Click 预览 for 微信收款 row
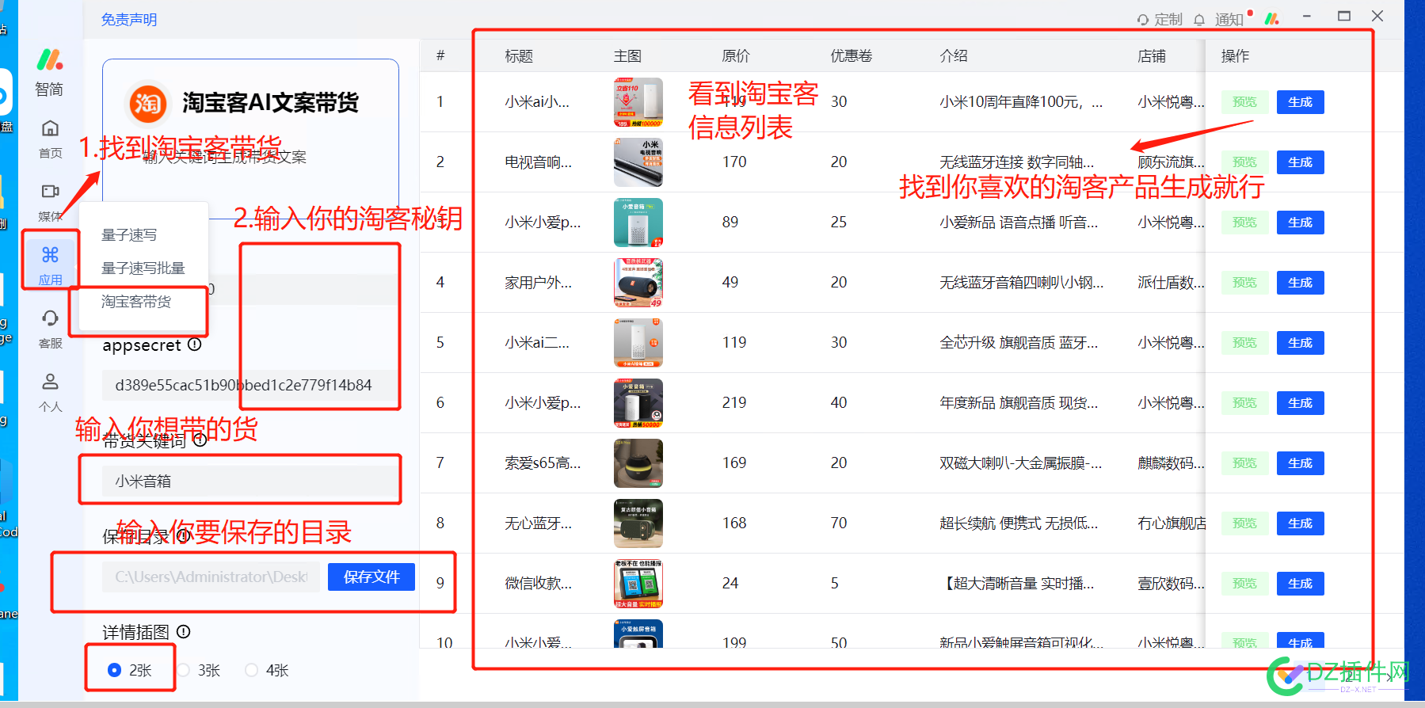 1244,584
